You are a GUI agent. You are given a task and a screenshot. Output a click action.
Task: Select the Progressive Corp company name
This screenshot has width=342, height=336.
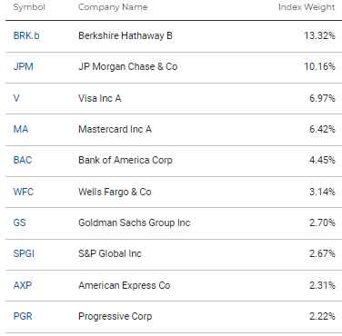(x=115, y=316)
